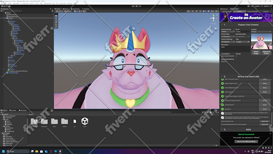Switch to the Console tab
This screenshot has width=273, height=154.
[x=13, y=111]
